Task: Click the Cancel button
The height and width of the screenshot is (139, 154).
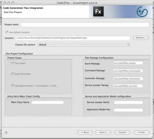Action: coord(122,132)
